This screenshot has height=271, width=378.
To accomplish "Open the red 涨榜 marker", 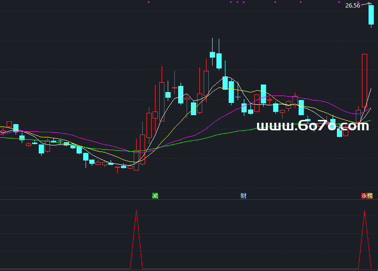I will [x=367, y=196].
